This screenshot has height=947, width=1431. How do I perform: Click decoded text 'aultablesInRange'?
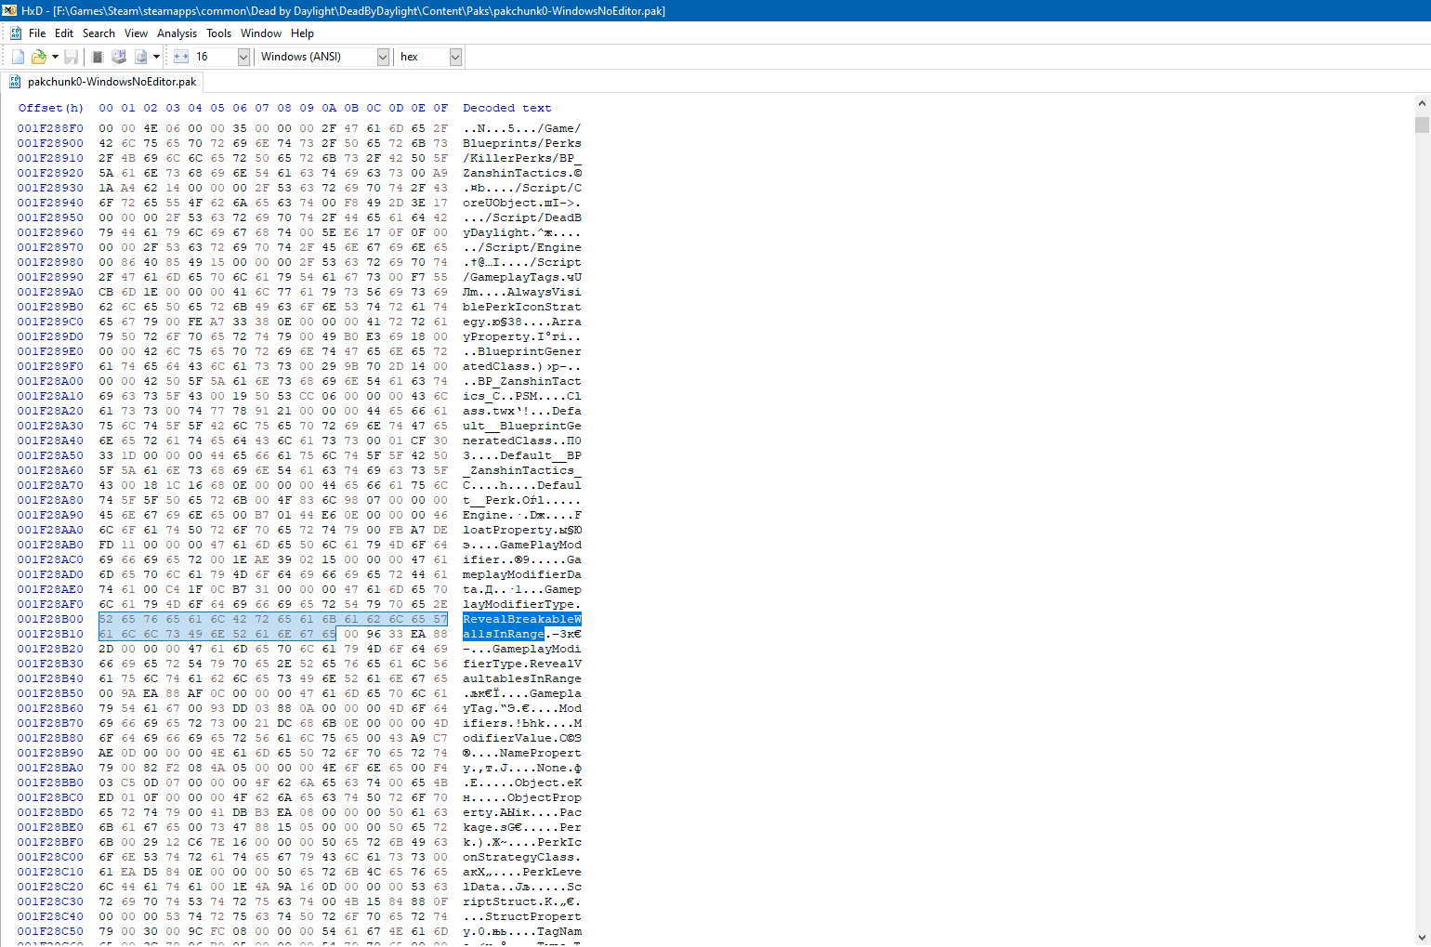pos(522,678)
